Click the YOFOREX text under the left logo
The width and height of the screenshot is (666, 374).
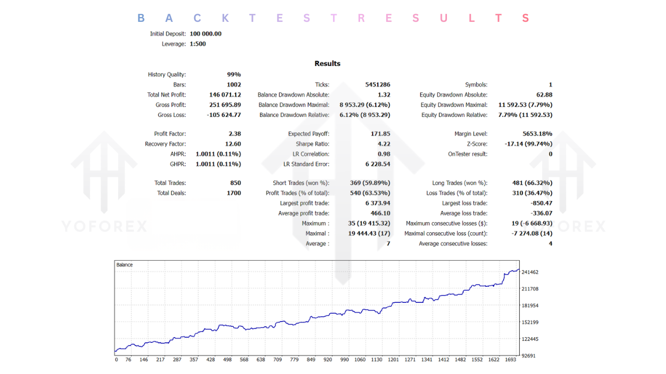pyautogui.click(x=104, y=226)
